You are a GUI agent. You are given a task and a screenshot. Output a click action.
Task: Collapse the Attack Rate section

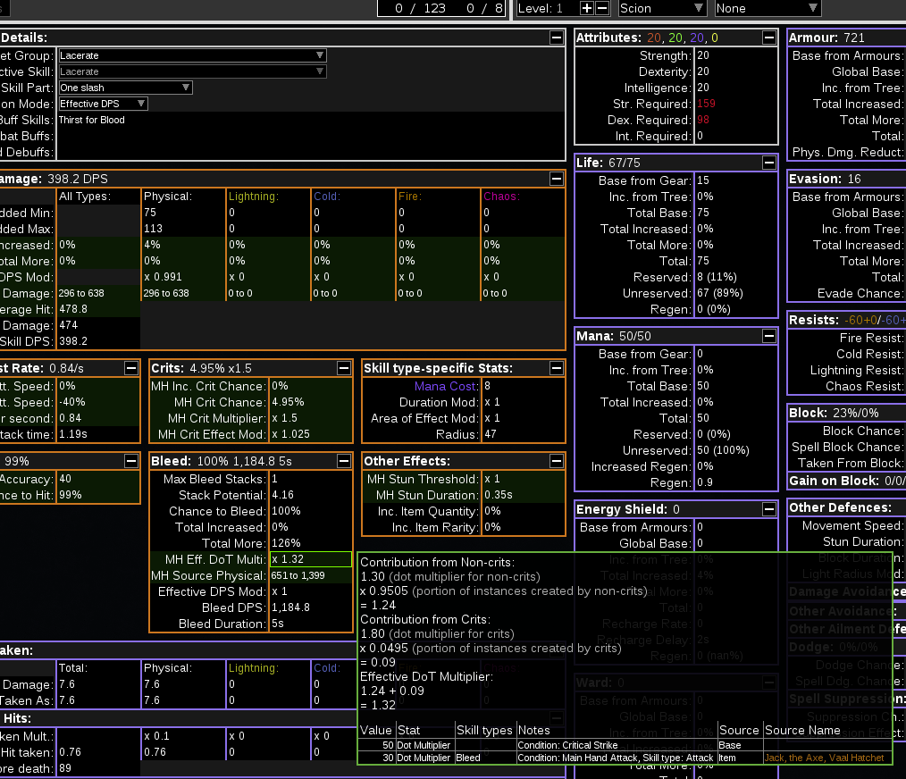(131, 368)
